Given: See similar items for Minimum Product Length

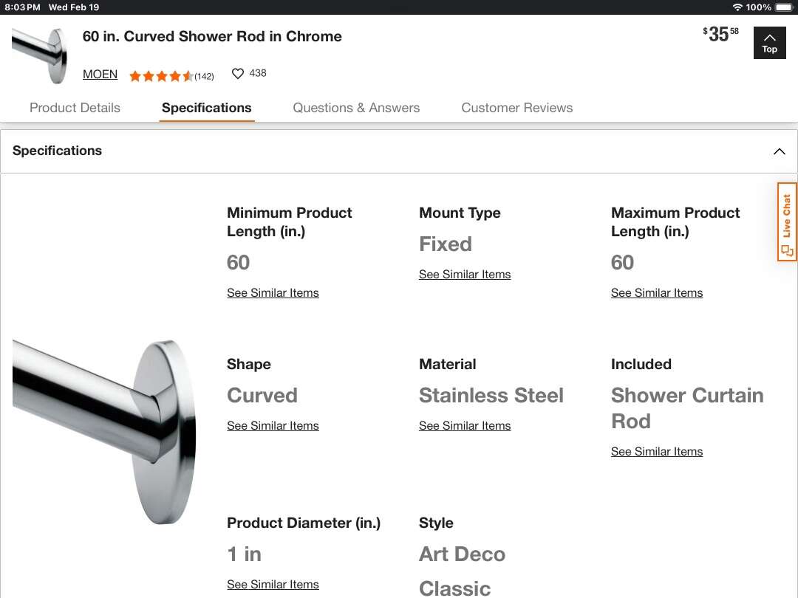Looking at the screenshot, I should coord(273,293).
